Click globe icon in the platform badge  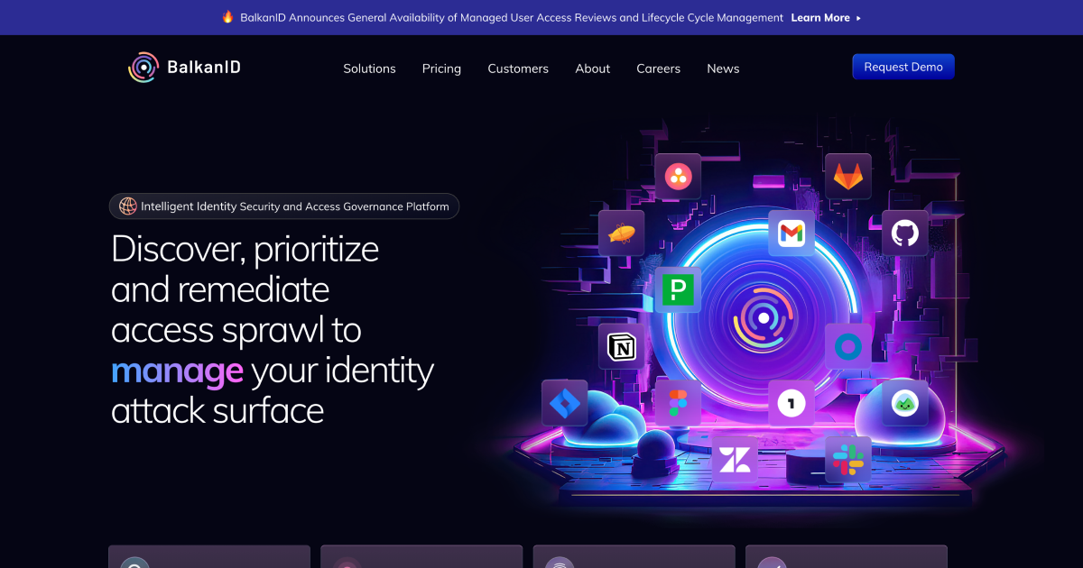click(x=128, y=206)
